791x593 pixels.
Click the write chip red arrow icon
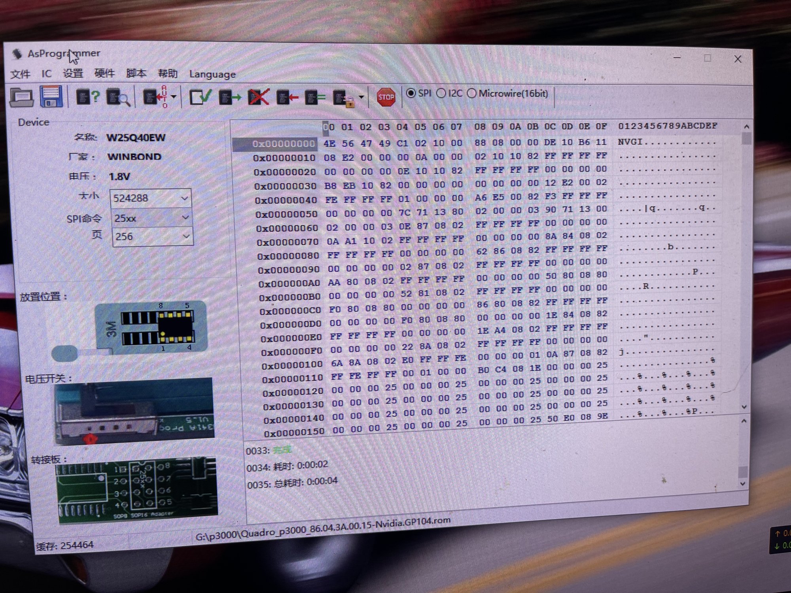(287, 97)
